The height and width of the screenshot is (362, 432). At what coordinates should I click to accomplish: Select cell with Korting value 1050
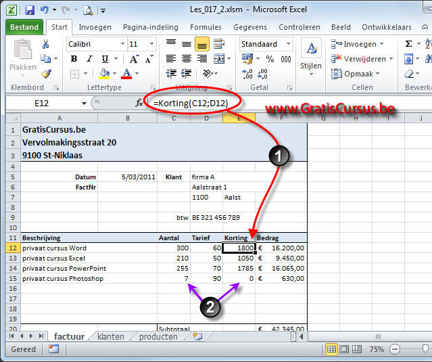point(239,258)
